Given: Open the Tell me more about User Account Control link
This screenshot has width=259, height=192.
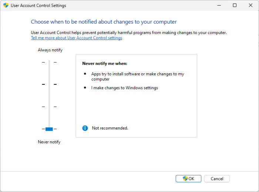Looking at the screenshot, I should (77, 38).
